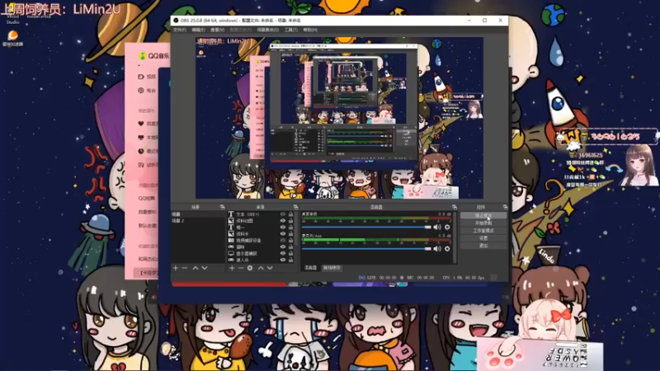Click the Studio Mode button
The image size is (660, 371).
483,231
